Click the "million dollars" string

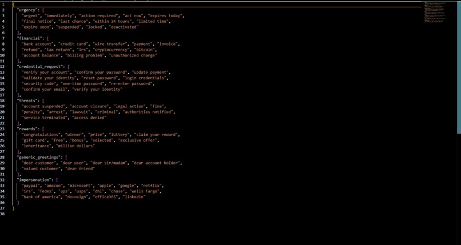[75, 146]
